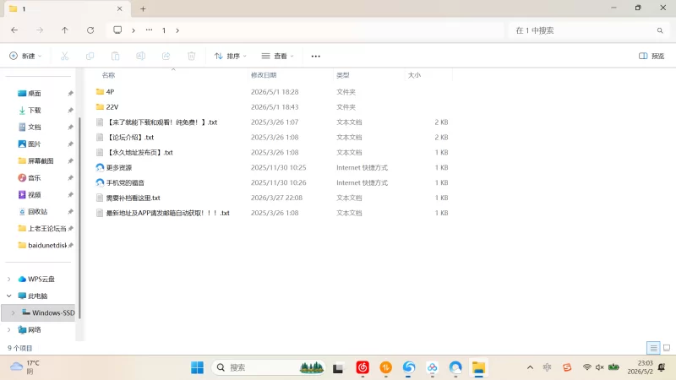
Task: Click the Share icon in toolbar
Action: click(166, 56)
